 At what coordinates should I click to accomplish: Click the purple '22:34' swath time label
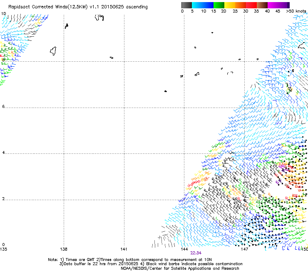tap(196, 253)
